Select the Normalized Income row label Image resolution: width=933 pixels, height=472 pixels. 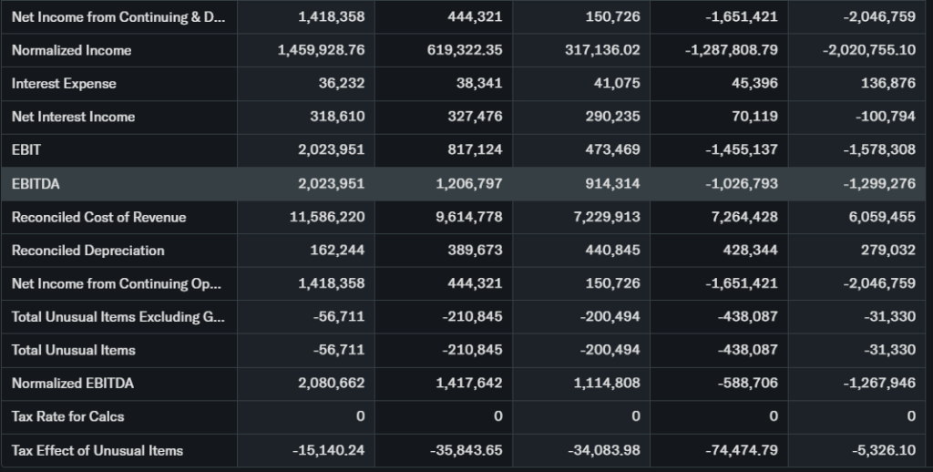(71, 50)
